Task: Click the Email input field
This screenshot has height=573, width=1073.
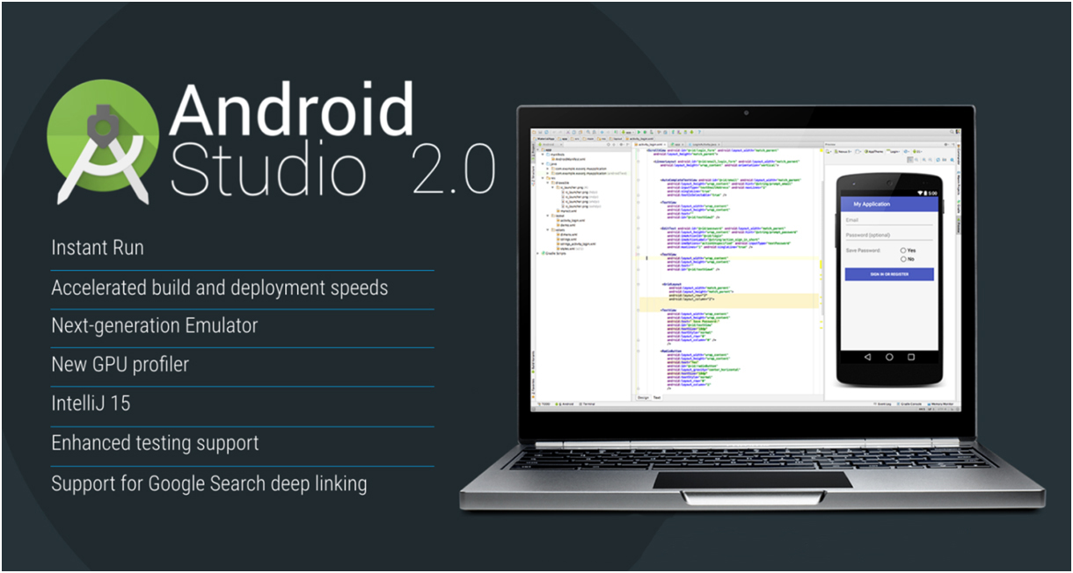Action: point(888,221)
